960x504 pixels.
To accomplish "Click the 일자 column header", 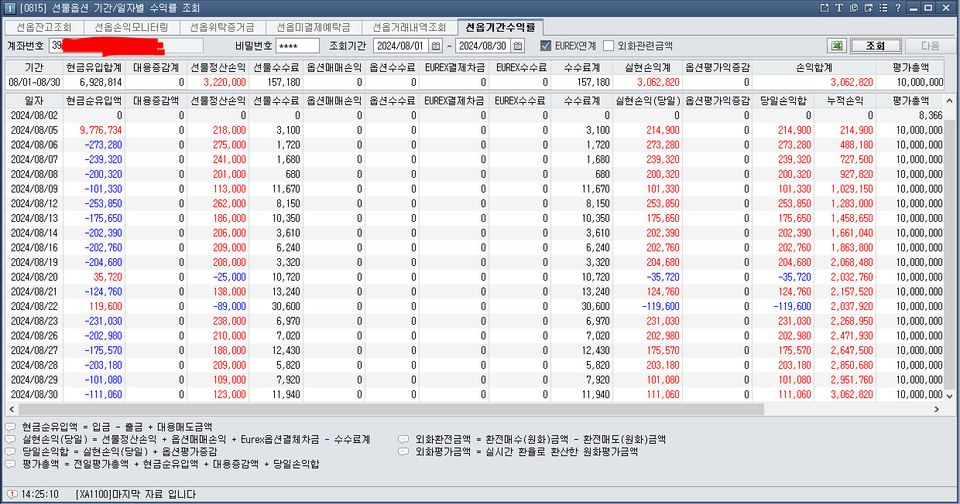I will click(34, 100).
